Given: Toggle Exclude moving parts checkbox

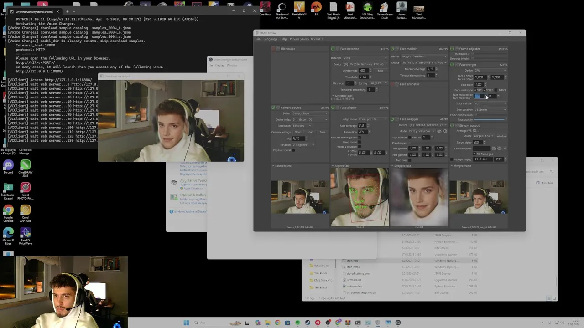Looking at the screenshot, I should [360, 138].
